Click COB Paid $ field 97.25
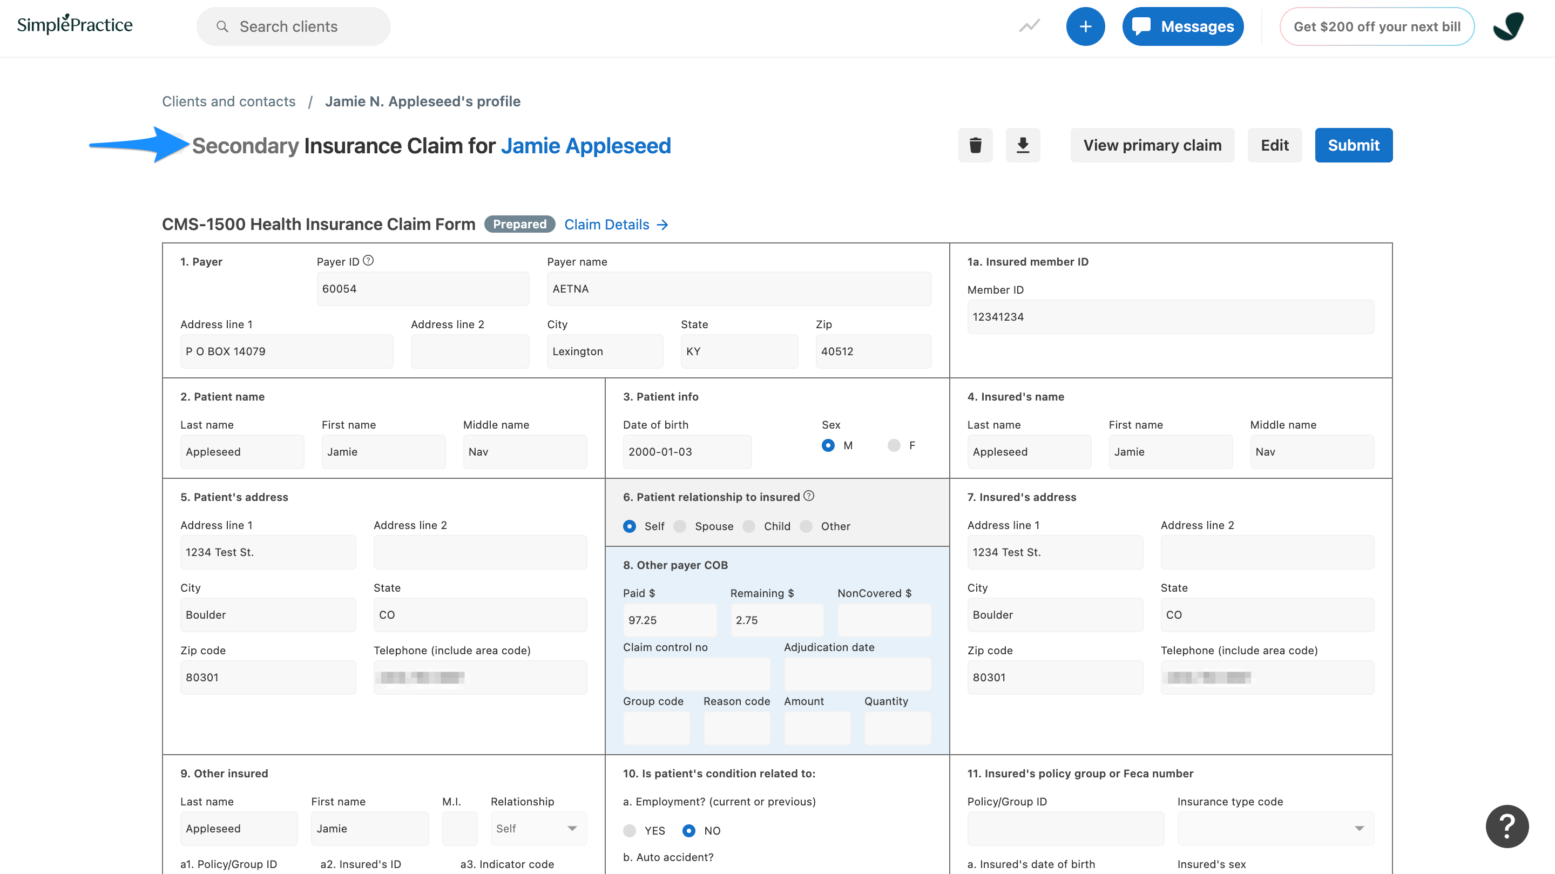The image size is (1555, 874). point(670,620)
